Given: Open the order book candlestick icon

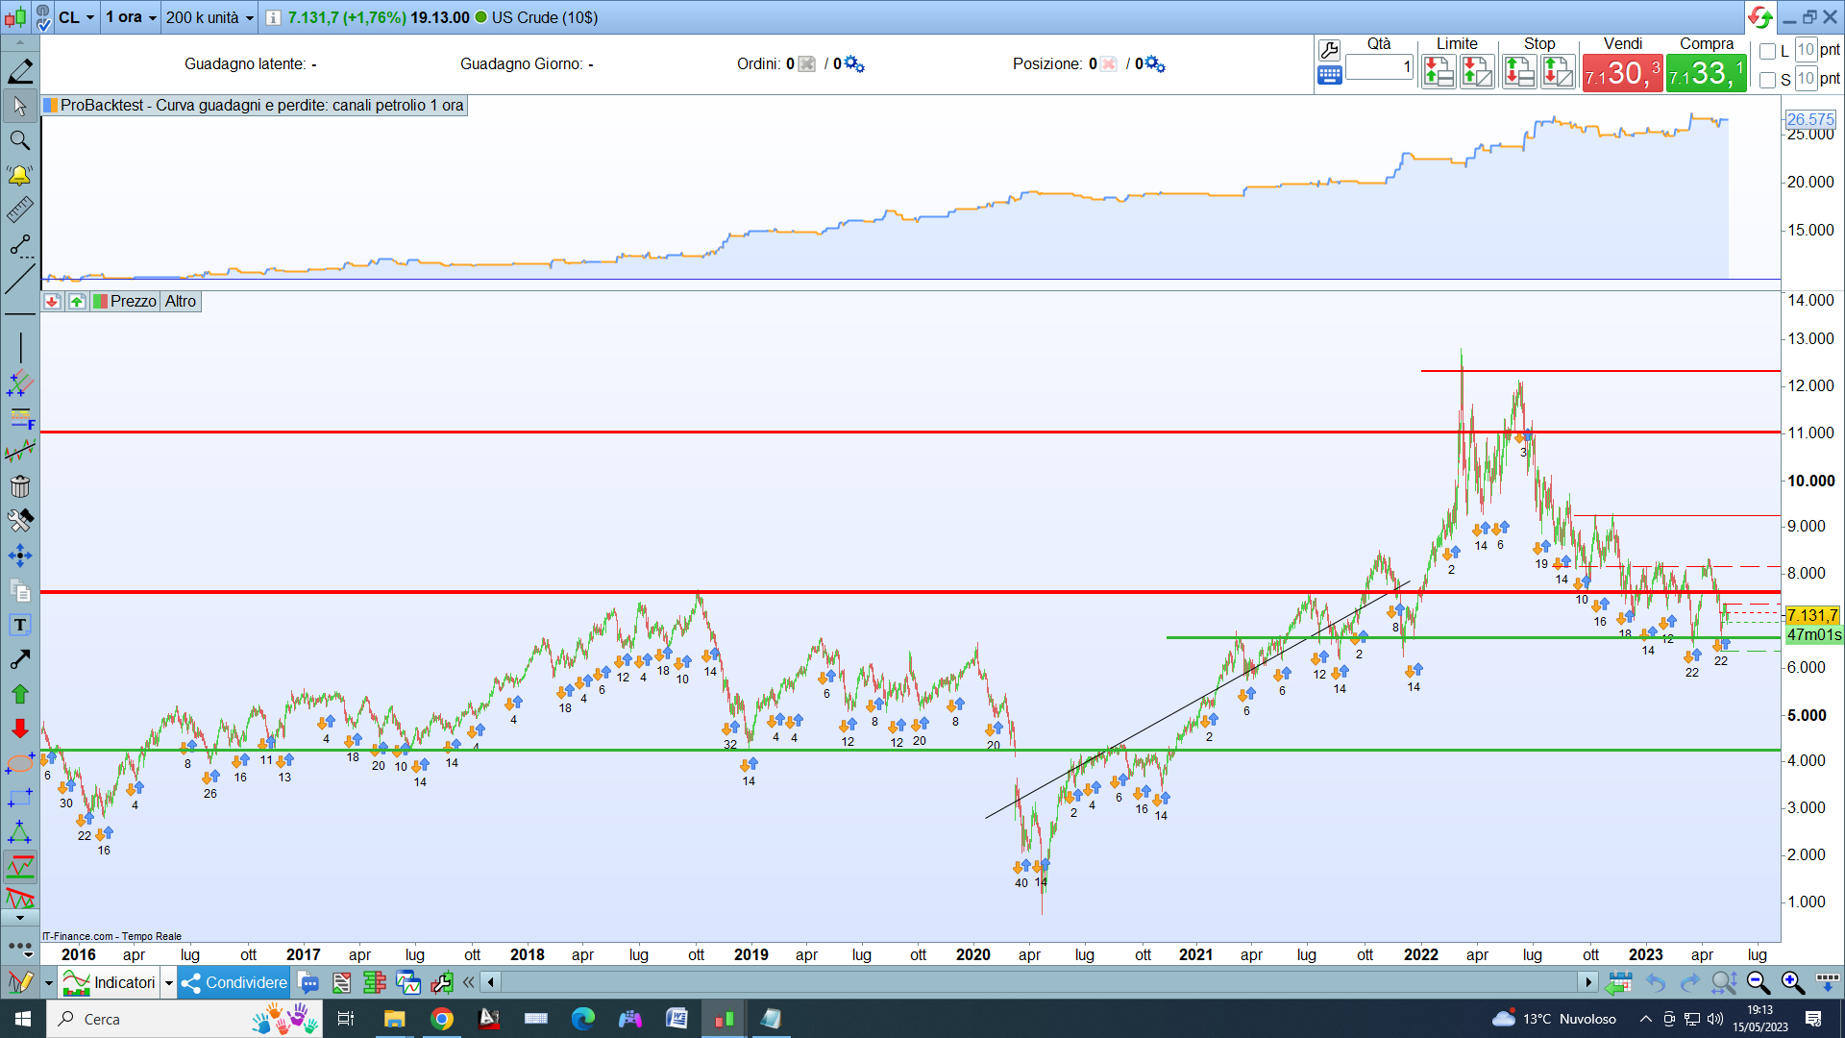Looking at the screenshot, I should click(x=374, y=982).
